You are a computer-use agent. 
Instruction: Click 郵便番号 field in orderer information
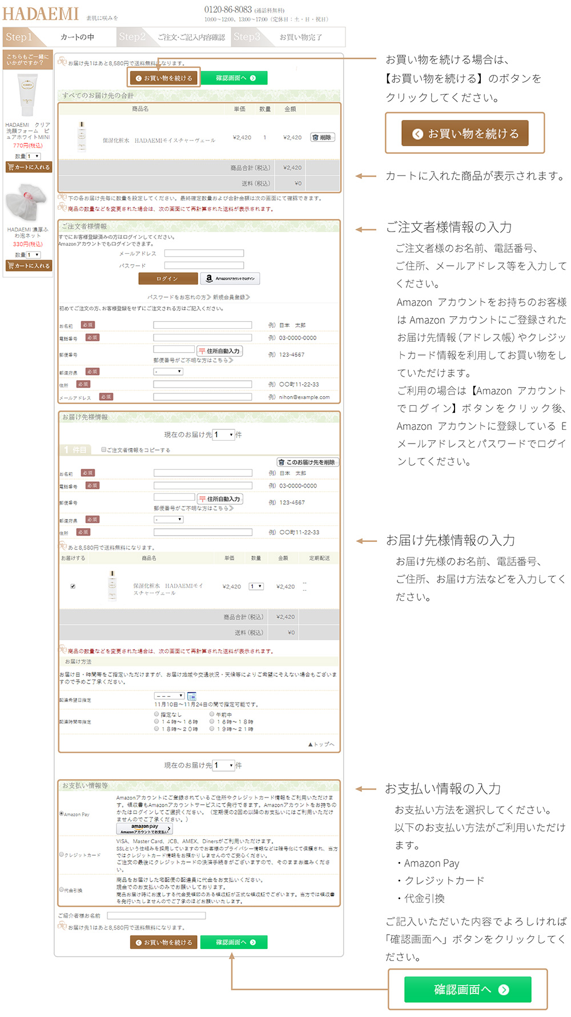(174, 349)
